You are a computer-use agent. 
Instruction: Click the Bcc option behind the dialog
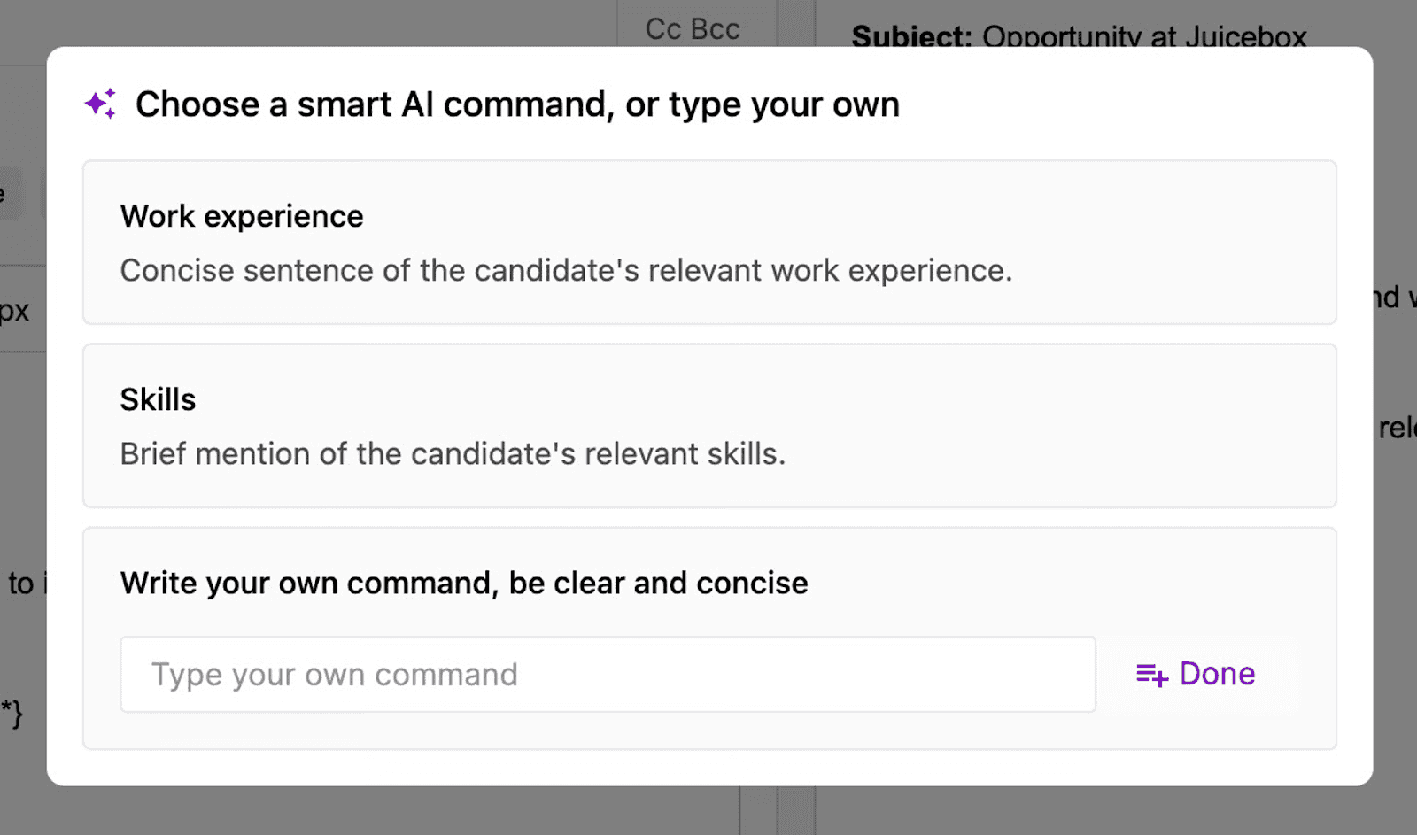tap(716, 29)
